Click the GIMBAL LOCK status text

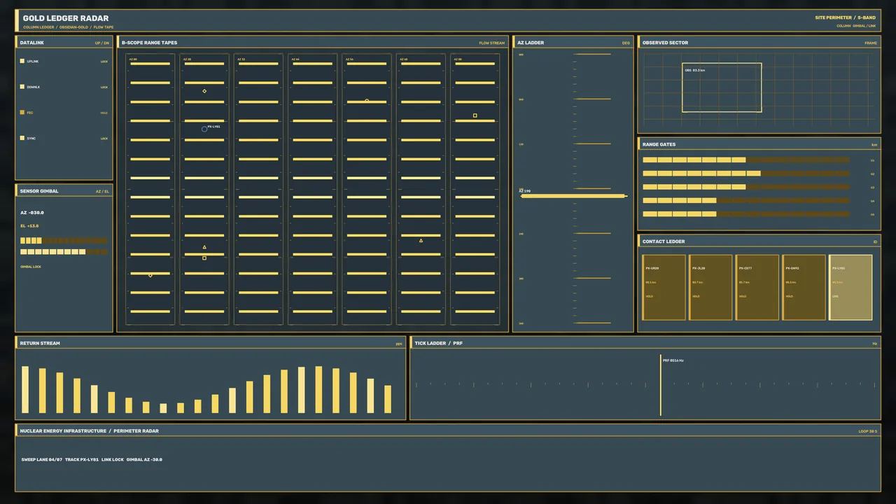click(31, 267)
